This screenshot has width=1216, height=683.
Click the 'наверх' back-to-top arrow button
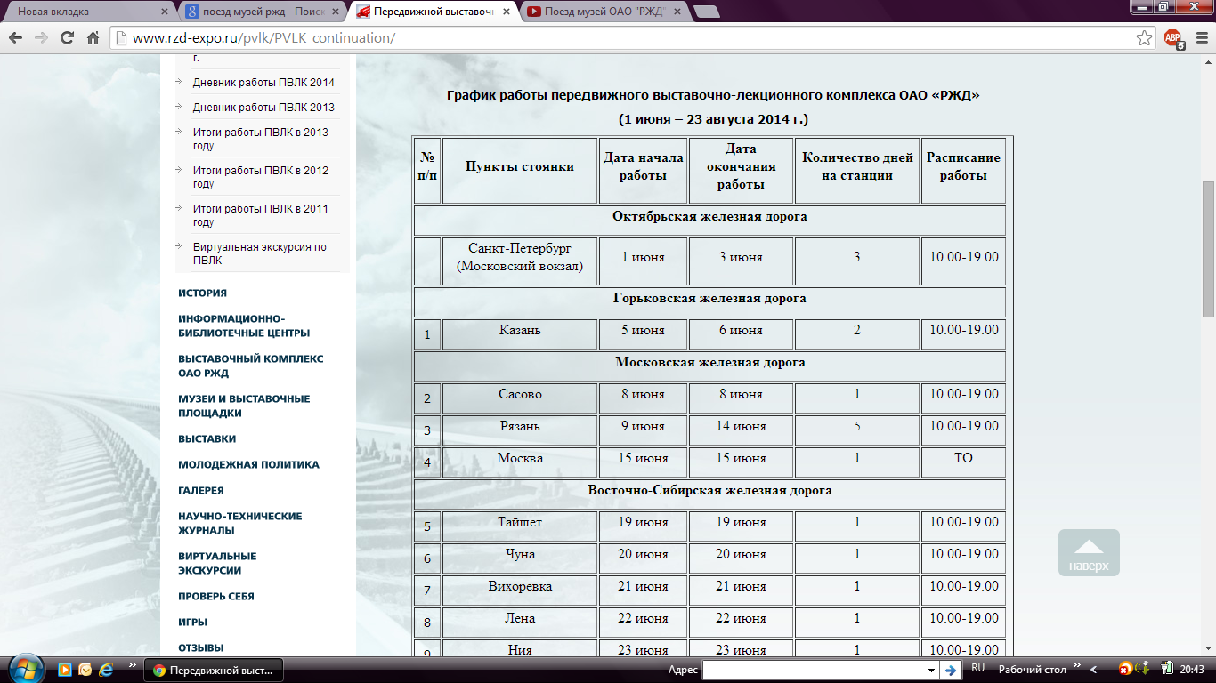(x=1089, y=553)
